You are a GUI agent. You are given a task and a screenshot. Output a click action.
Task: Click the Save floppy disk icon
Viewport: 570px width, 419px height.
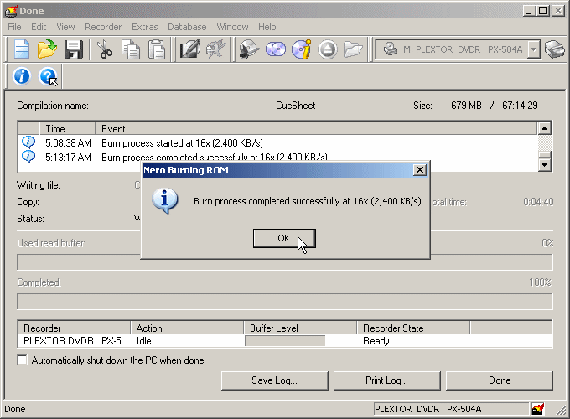pyautogui.click(x=73, y=49)
